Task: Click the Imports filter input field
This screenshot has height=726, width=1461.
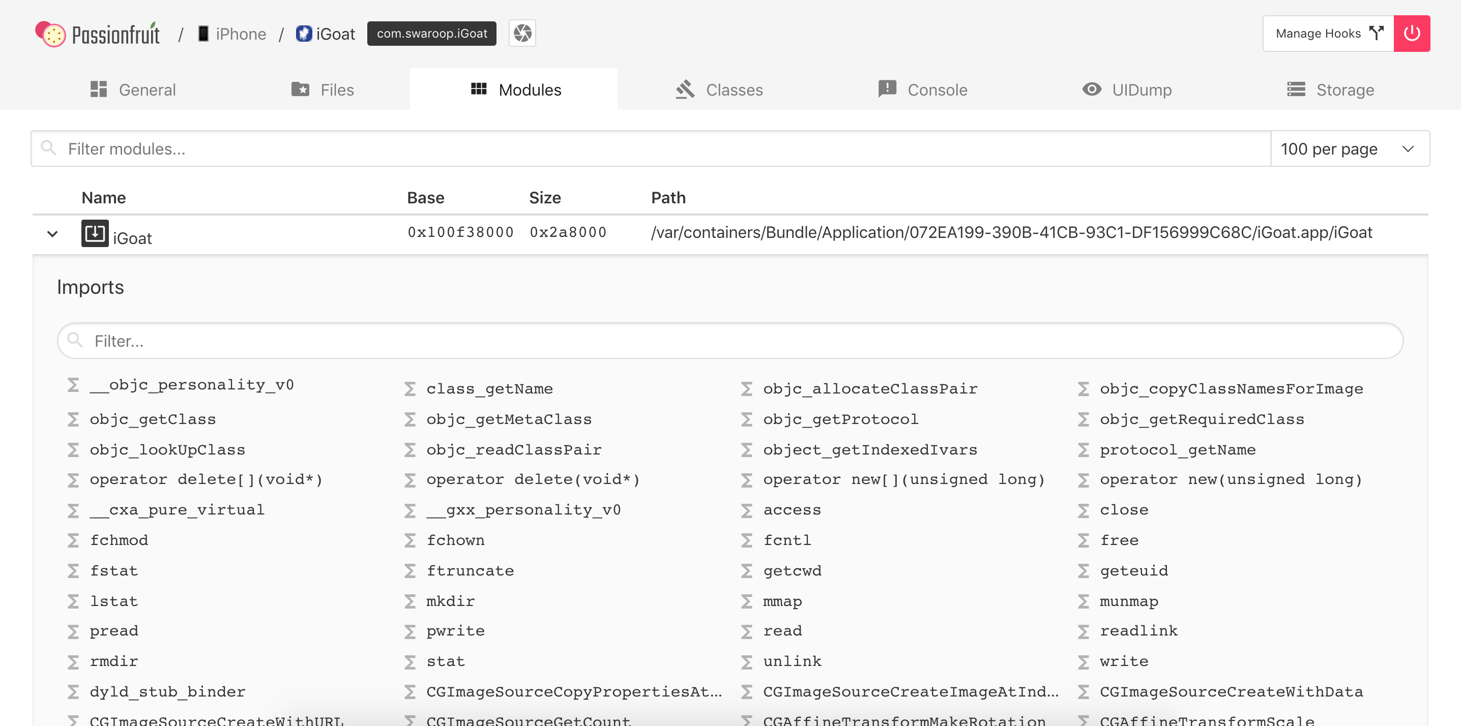Action: tap(729, 341)
